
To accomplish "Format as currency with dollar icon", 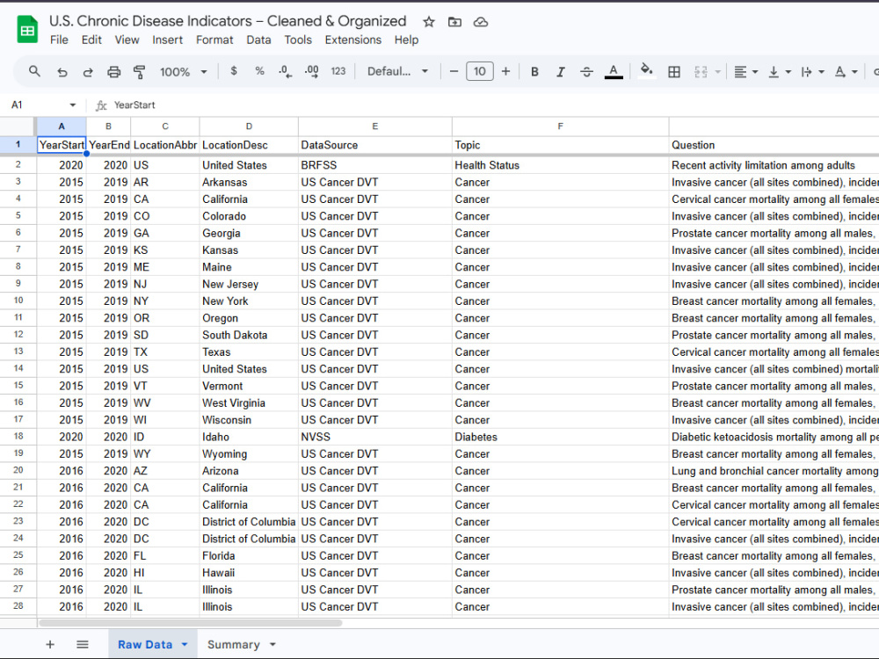I will pyautogui.click(x=234, y=71).
